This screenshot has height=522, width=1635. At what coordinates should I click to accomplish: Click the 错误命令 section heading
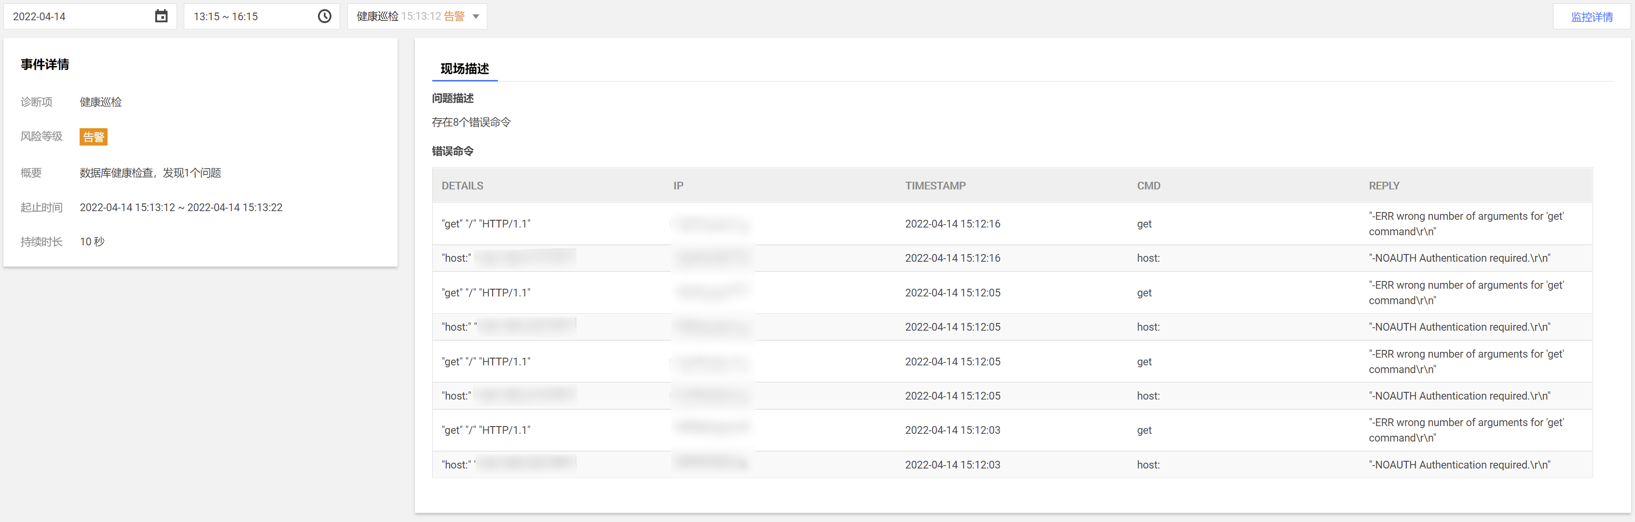[x=453, y=151]
